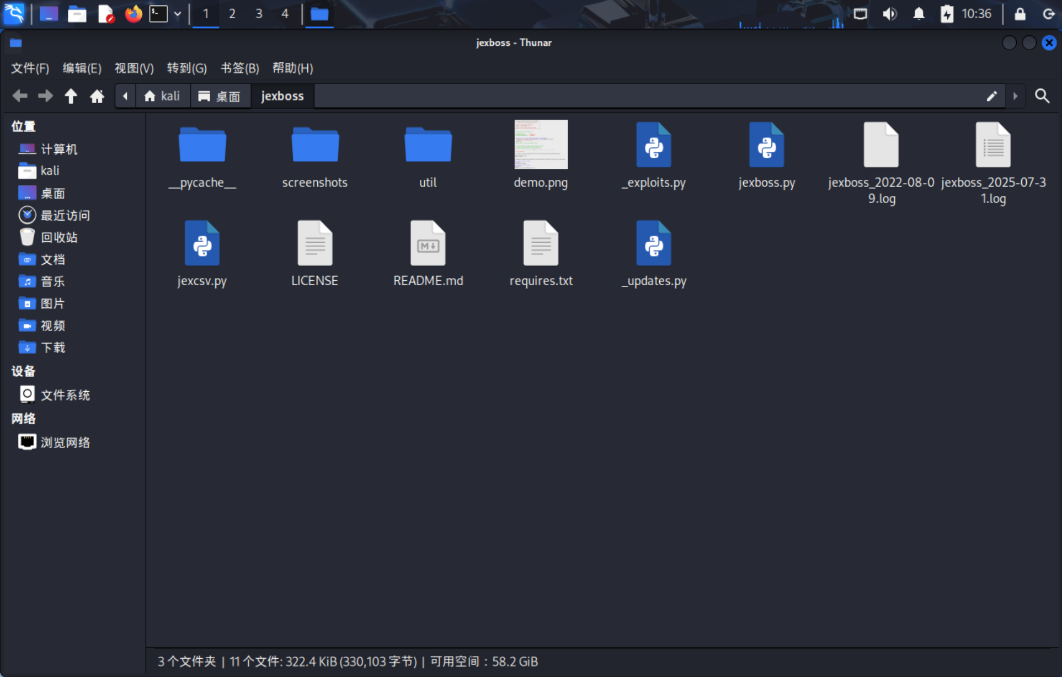Click the 桌面 path bar button

[220, 96]
